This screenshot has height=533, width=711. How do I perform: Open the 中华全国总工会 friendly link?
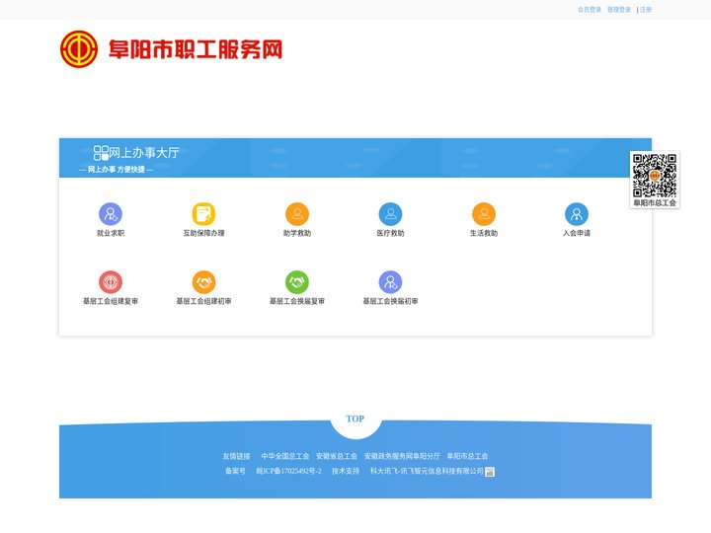(285, 456)
